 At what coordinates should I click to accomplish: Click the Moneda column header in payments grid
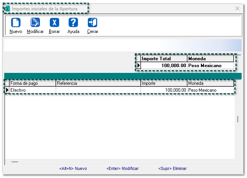(210, 83)
